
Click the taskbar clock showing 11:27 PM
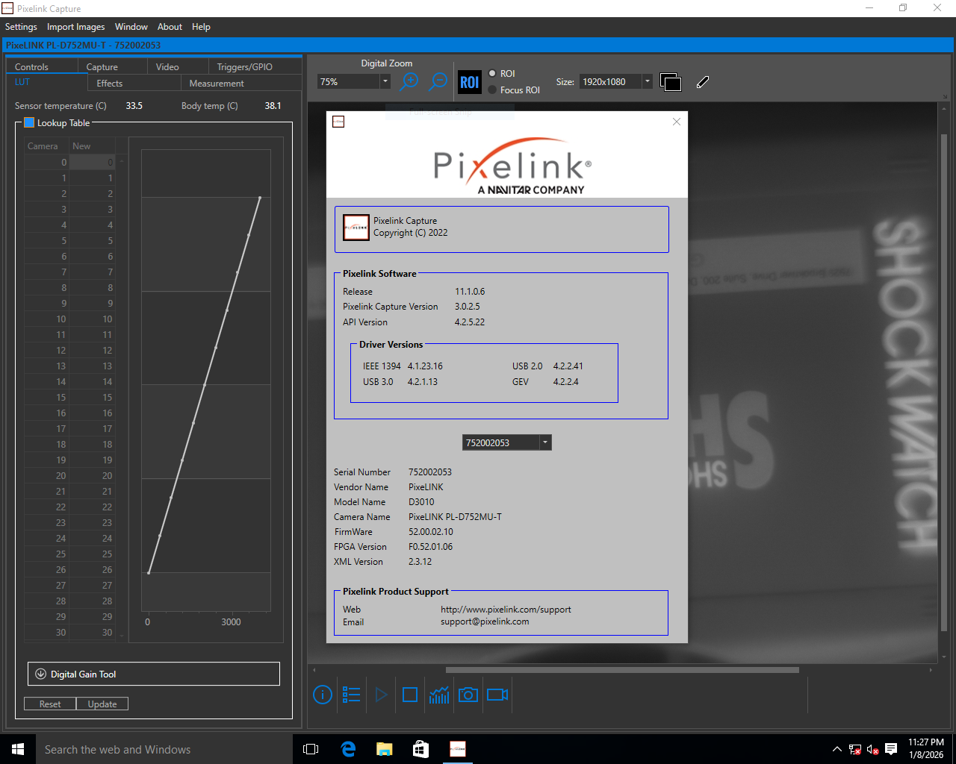click(x=926, y=748)
